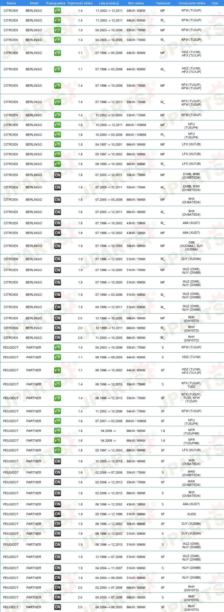Screen dimensions: 224x612
Task: Click the date cell 05.1996 -> 12.1998
Action: tap(109, 514)
